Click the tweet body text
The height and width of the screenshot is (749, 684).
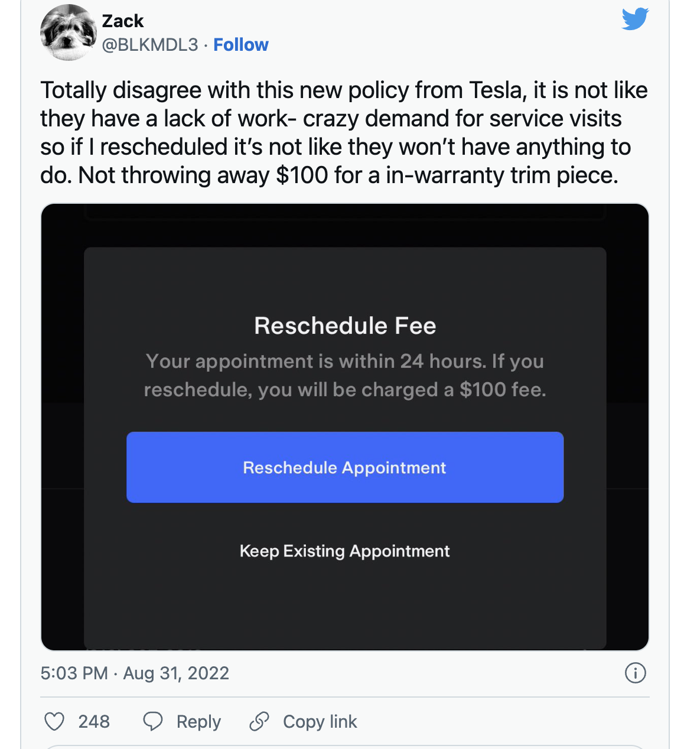coord(344,133)
